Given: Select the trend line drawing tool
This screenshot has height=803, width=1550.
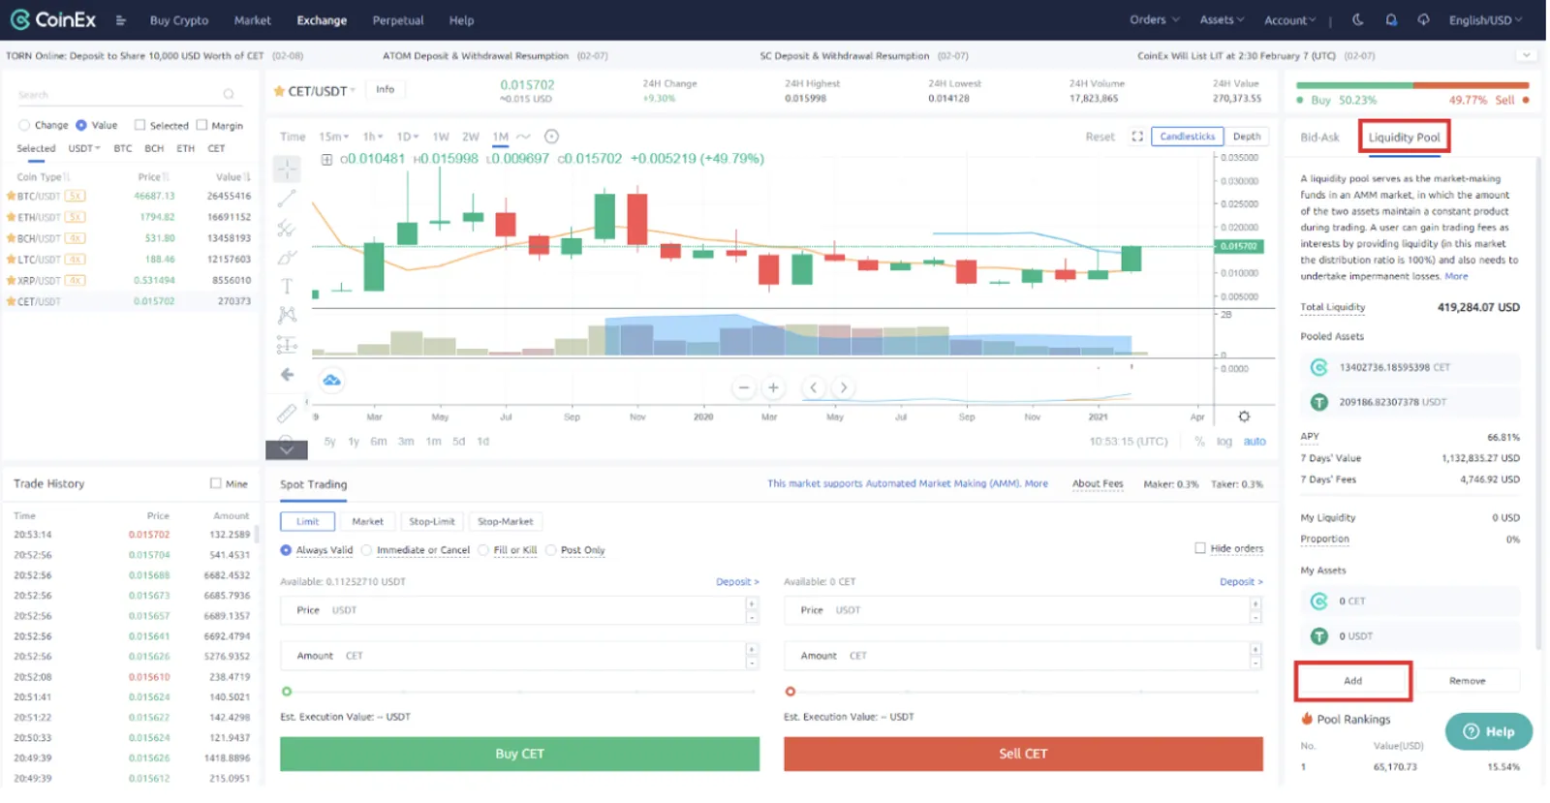Looking at the screenshot, I should coord(287,199).
